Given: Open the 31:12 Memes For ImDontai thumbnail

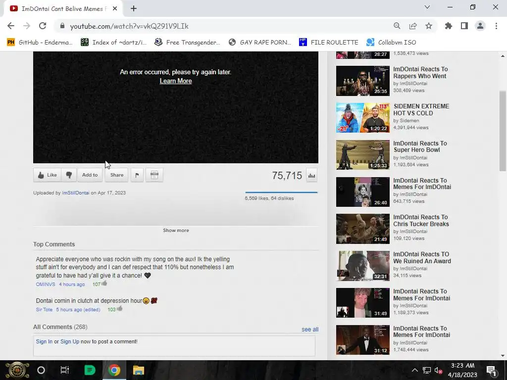Looking at the screenshot, I should [x=363, y=340].
